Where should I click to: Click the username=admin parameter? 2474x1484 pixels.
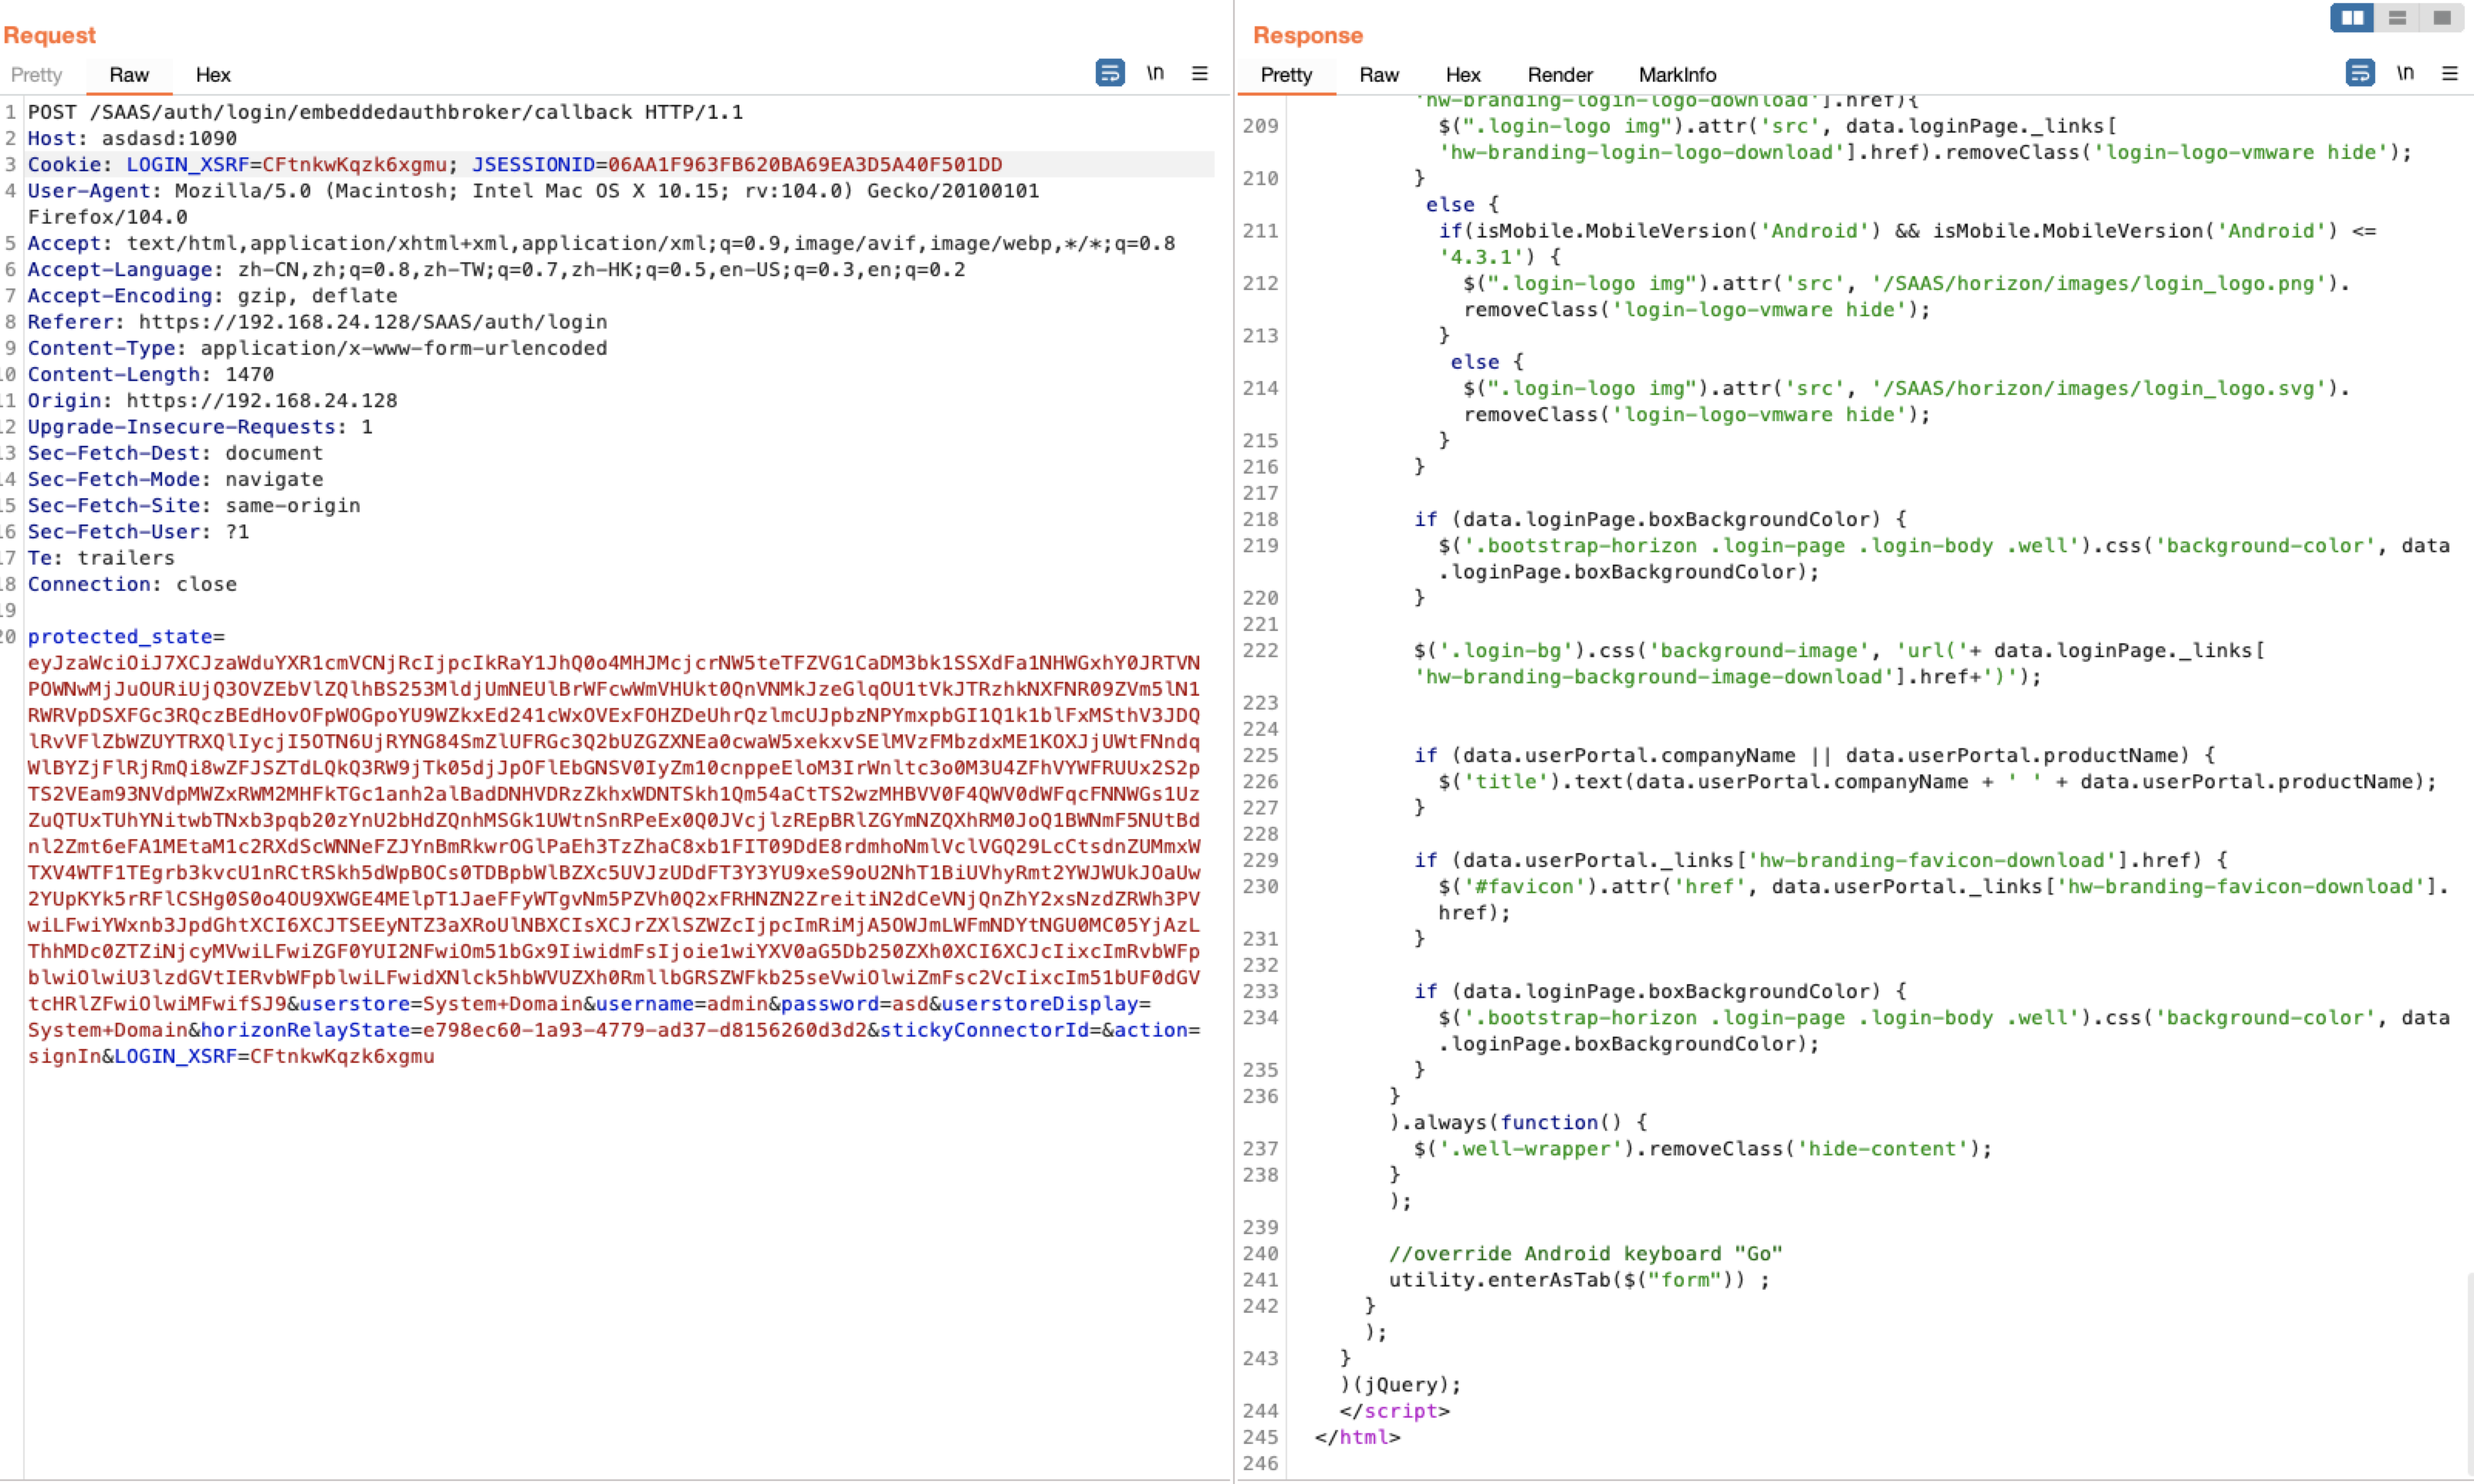click(681, 1004)
